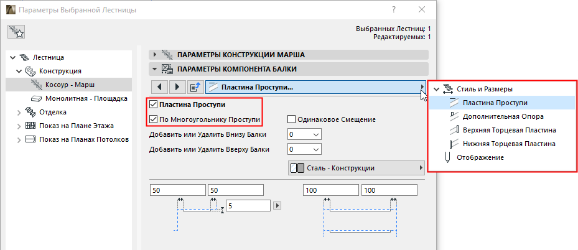Screen dimensions: 578x250
Task: Click the first right width field 100
Action: 331,190
